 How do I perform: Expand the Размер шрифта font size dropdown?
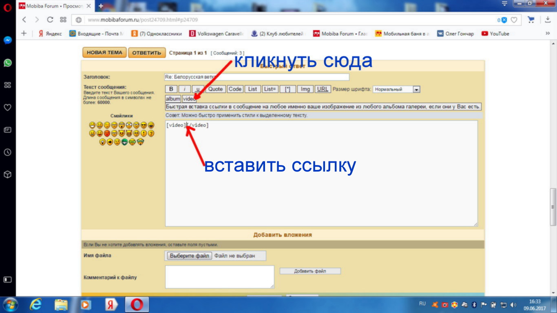pyautogui.click(x=416, y=89)
